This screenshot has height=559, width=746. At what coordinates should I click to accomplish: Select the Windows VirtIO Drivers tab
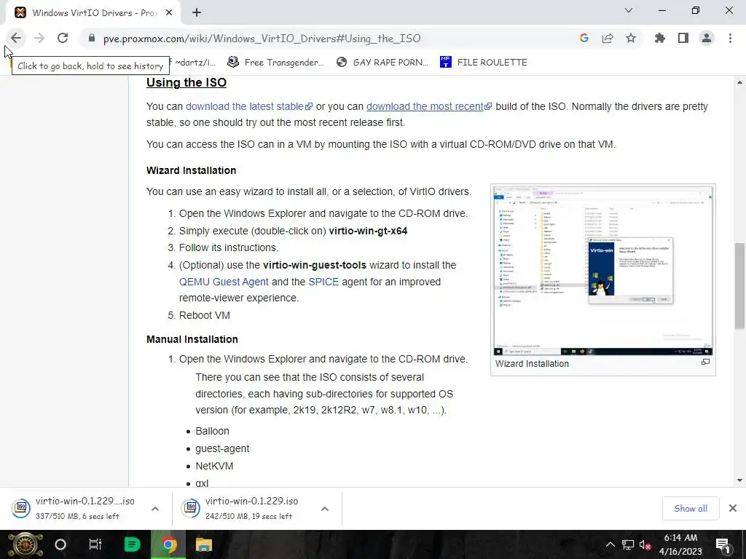(x=93, y=13)
